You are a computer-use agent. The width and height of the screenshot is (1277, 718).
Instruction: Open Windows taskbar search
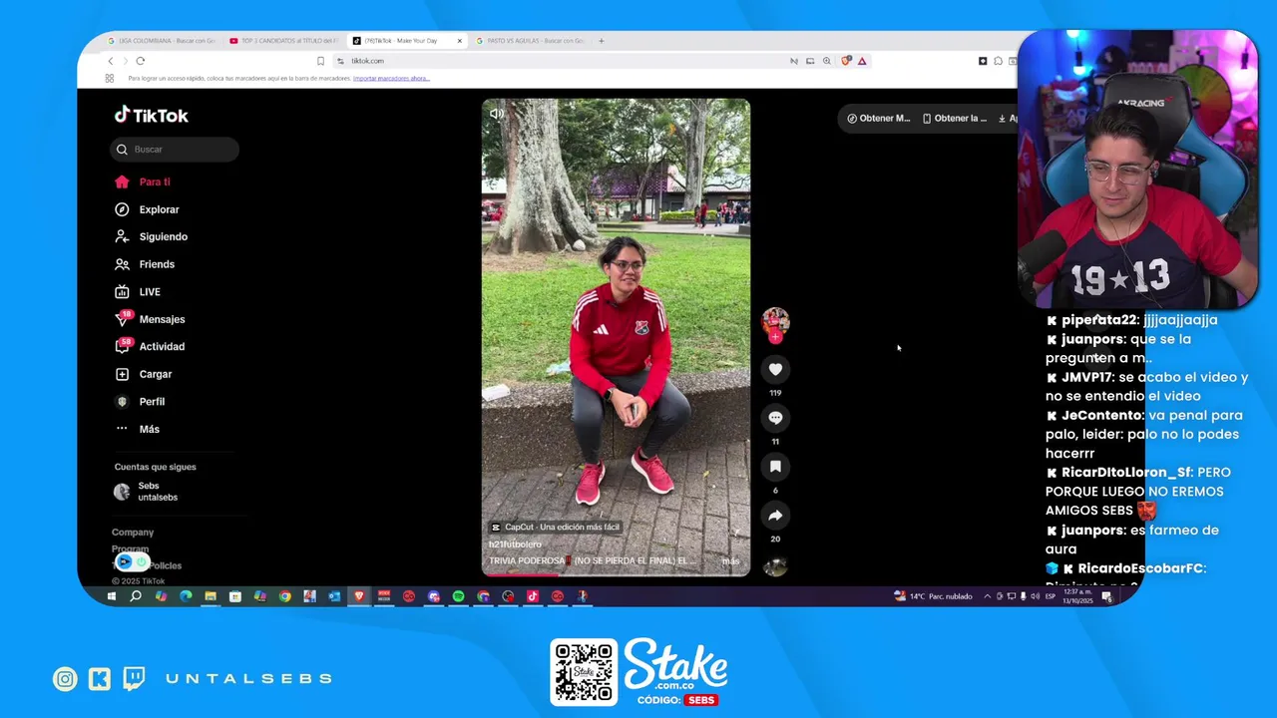point(136,596)
